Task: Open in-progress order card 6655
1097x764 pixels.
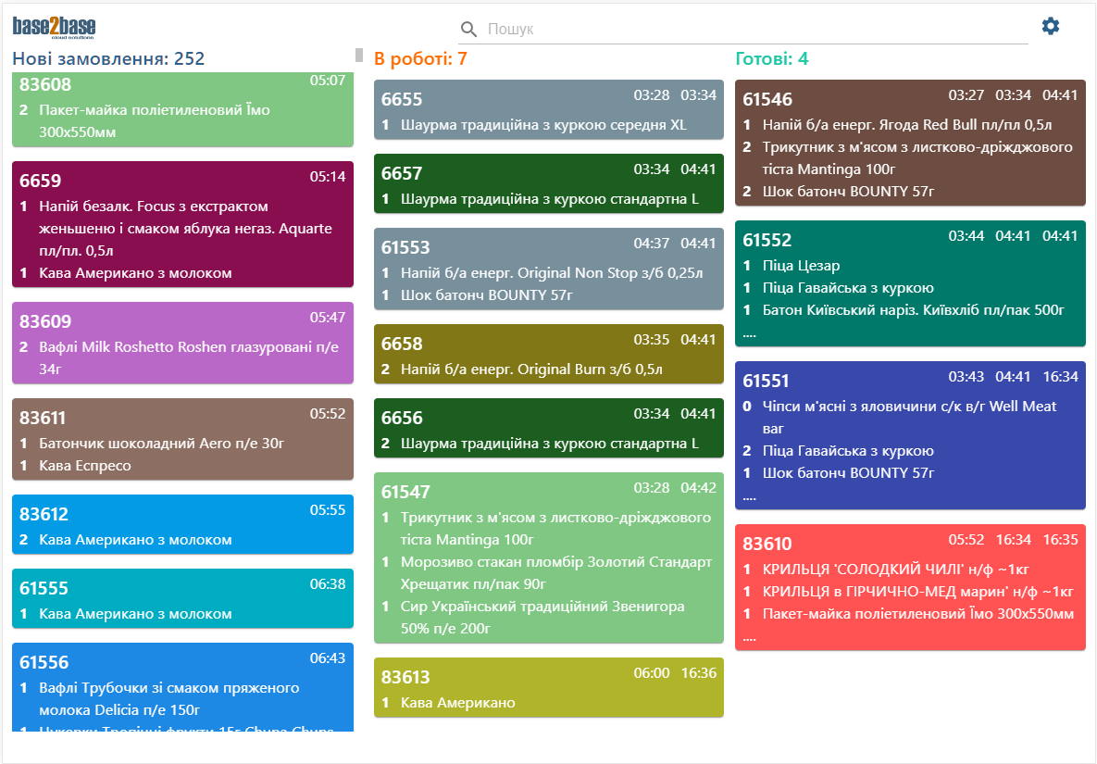Action: click(x=548, y=109)
